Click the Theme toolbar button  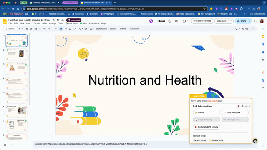click(123, 29)
